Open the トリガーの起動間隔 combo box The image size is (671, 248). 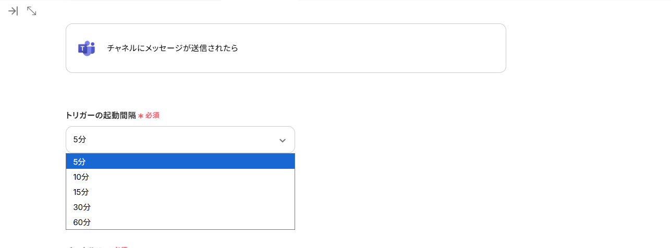pyautogui.click(x=180, y=140)
